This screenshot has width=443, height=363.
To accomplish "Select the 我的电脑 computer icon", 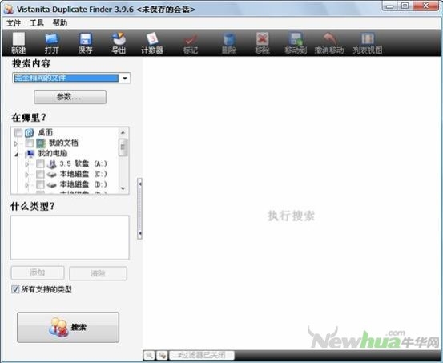I will [30, 154].
